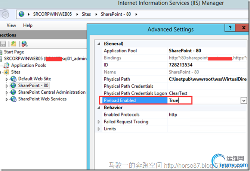Select the Sites tree node
The height and width of the screenshot is (171, 250).
click(16, 72)
